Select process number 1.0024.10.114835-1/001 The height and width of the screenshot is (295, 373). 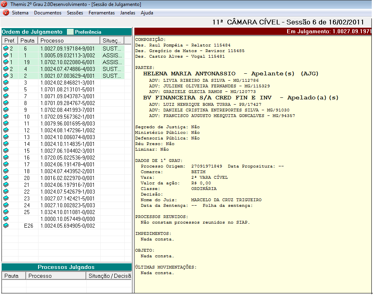tap(67, 144)
